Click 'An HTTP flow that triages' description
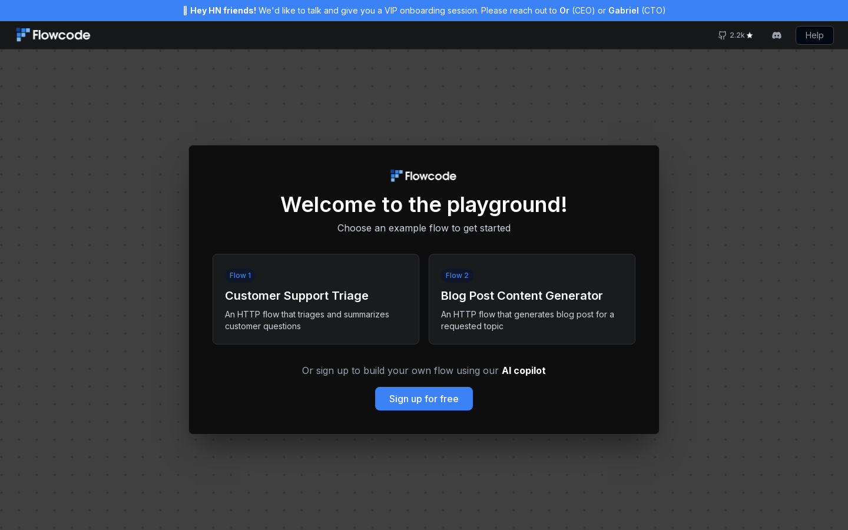The height and width of the screenshot is (530, 848). click(307, 320)
